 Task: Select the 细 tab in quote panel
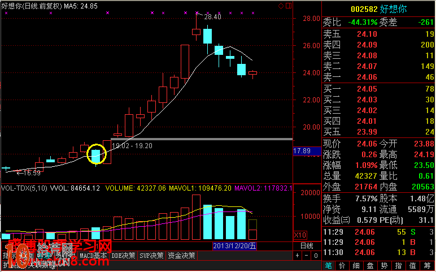point(356,266)
